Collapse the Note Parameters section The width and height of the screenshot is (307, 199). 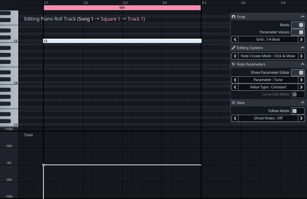tap(302, 64)
